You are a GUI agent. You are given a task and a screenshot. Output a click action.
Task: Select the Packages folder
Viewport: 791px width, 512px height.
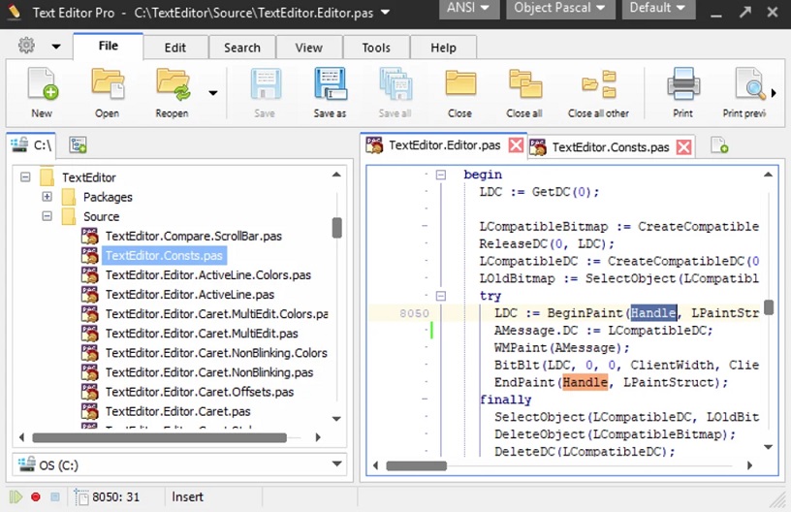click(108, 197)
